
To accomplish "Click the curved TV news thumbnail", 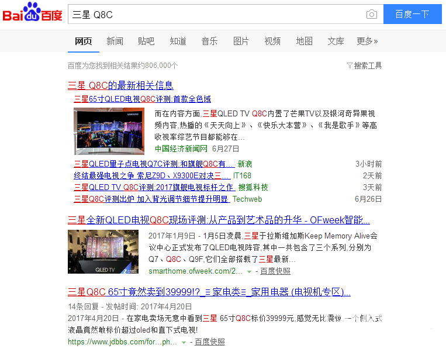I will (x=109, y=131).
